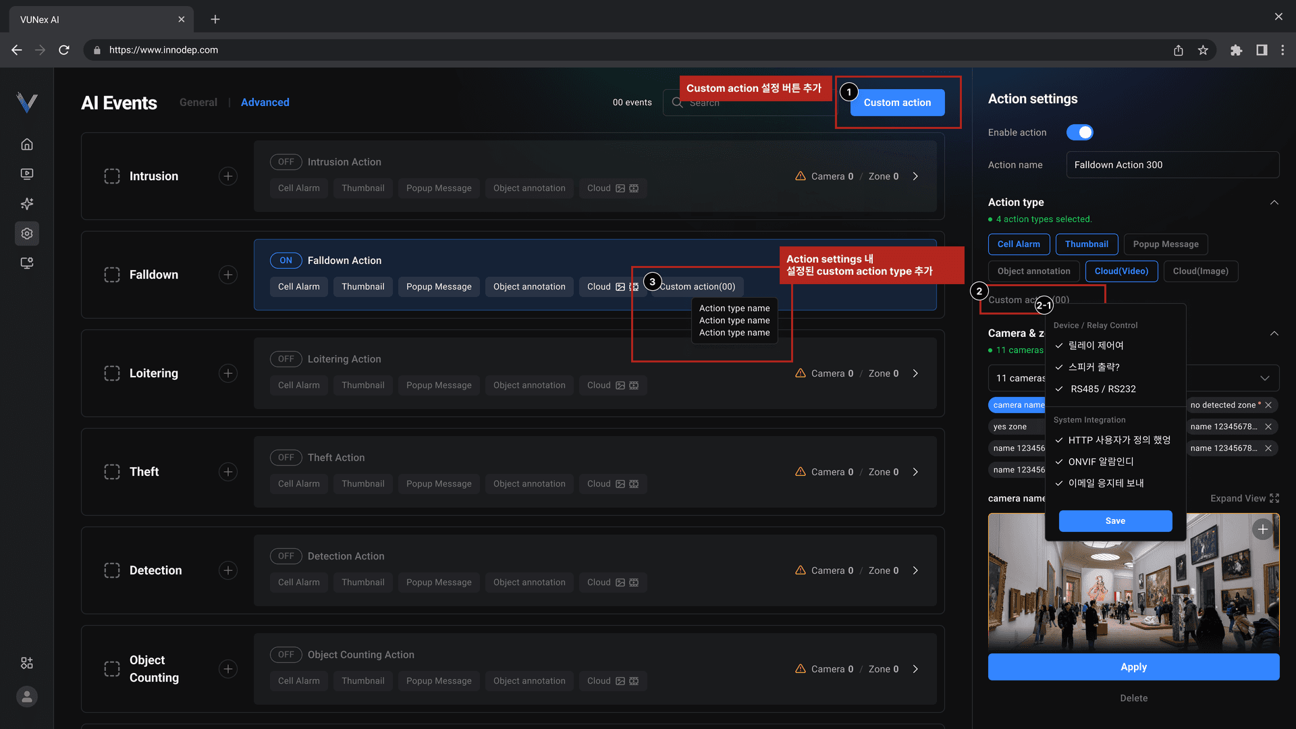
Task: Open the apps grid sidebar icon
Action: (27, 664)
